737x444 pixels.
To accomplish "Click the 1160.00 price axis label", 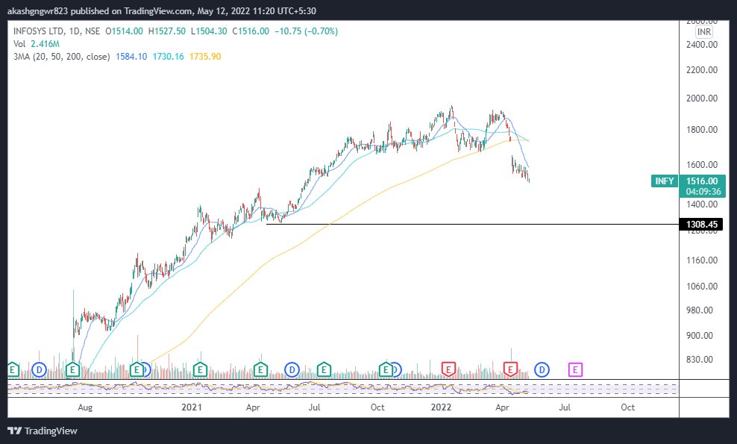I will point(702,260).
